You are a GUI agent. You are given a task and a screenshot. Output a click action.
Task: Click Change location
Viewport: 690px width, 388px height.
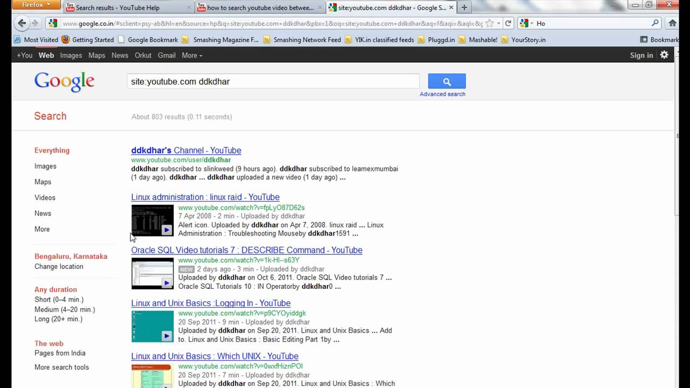pyautogui.click(x=59, y=267)
